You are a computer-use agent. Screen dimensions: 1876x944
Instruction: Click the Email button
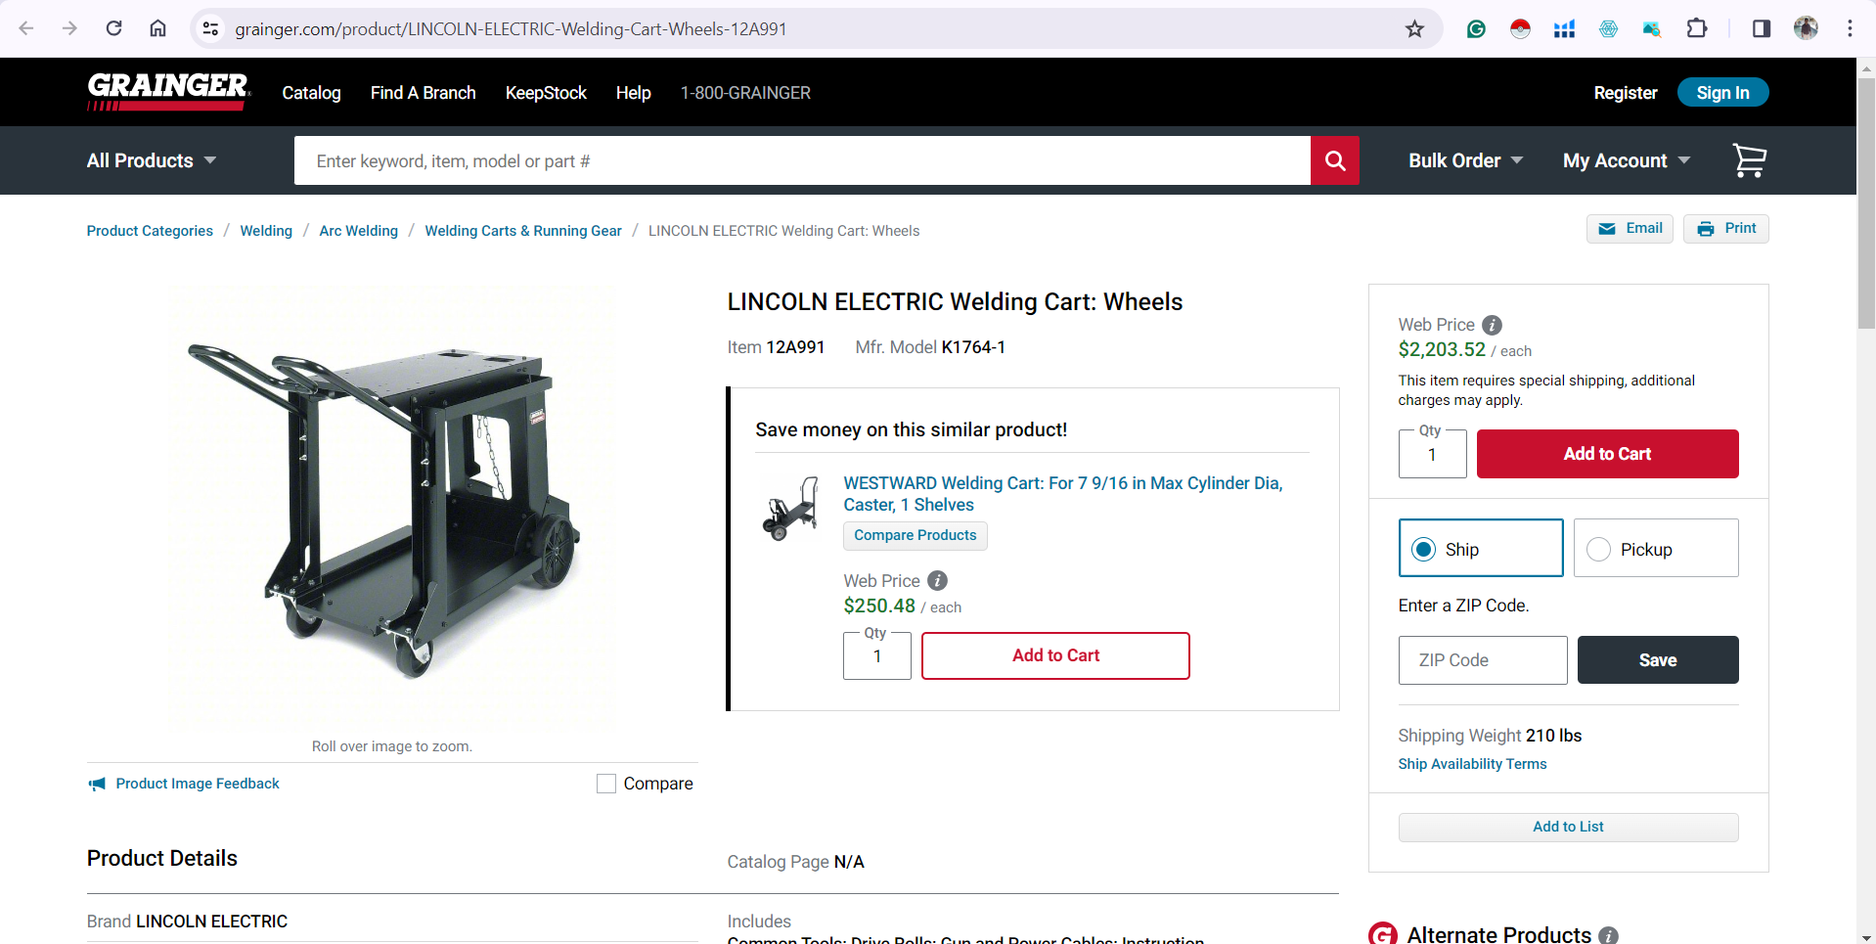(x=1630, y=229)
